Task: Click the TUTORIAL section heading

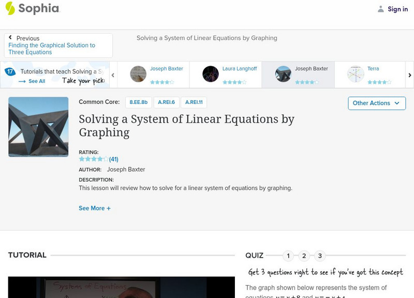Action: click(x=27, y=255)
